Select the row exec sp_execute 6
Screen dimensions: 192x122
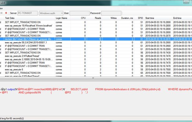click(96, 70)
